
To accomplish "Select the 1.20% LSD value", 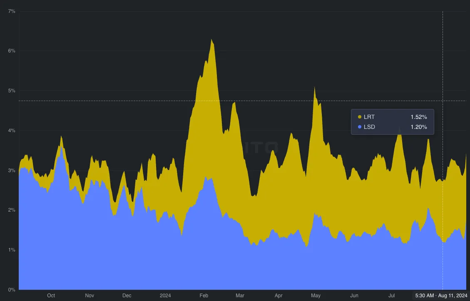I will point(419,127).
